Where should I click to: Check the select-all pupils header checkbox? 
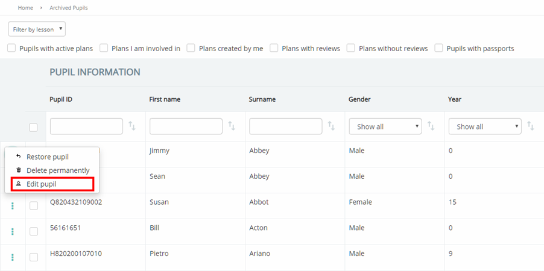(x=33, y=127)
